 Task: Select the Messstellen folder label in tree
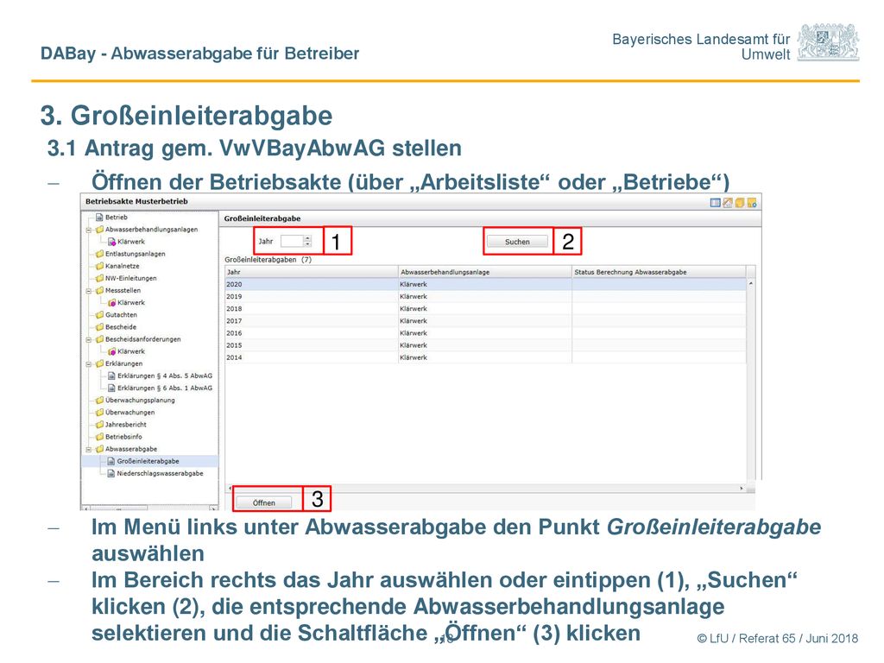coord(123,290)
